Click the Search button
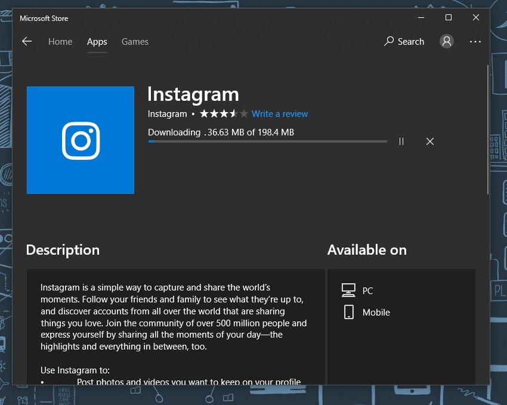This screenshot has width=507, height=405. [x=404, y=41]
